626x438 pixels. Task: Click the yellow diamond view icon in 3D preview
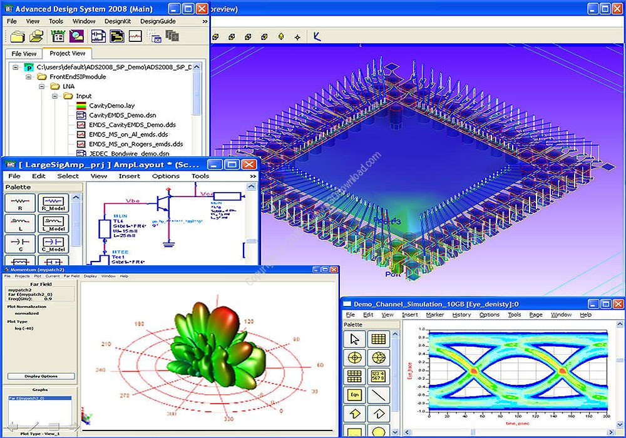(281, 37)
